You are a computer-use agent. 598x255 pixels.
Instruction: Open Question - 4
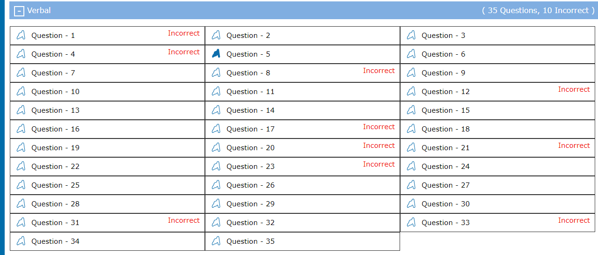53,54
